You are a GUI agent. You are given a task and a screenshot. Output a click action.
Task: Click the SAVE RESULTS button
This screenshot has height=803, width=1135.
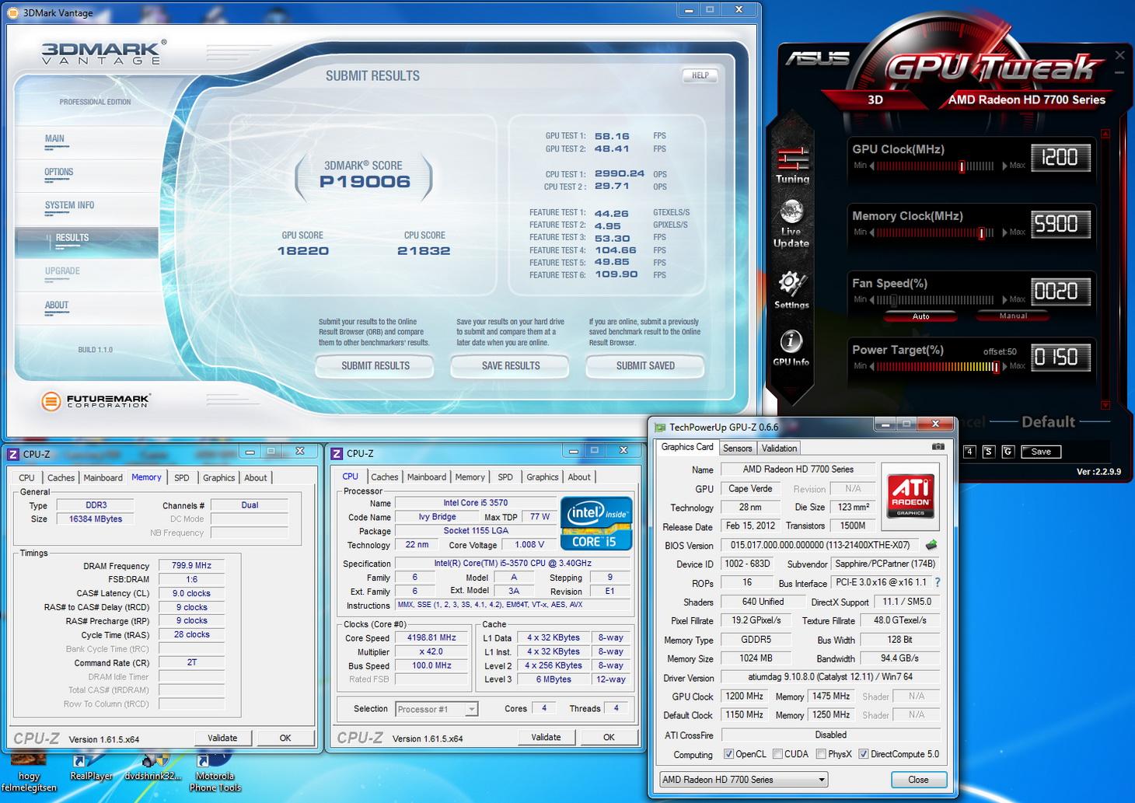pyautogui.click(x=510, y=366)
